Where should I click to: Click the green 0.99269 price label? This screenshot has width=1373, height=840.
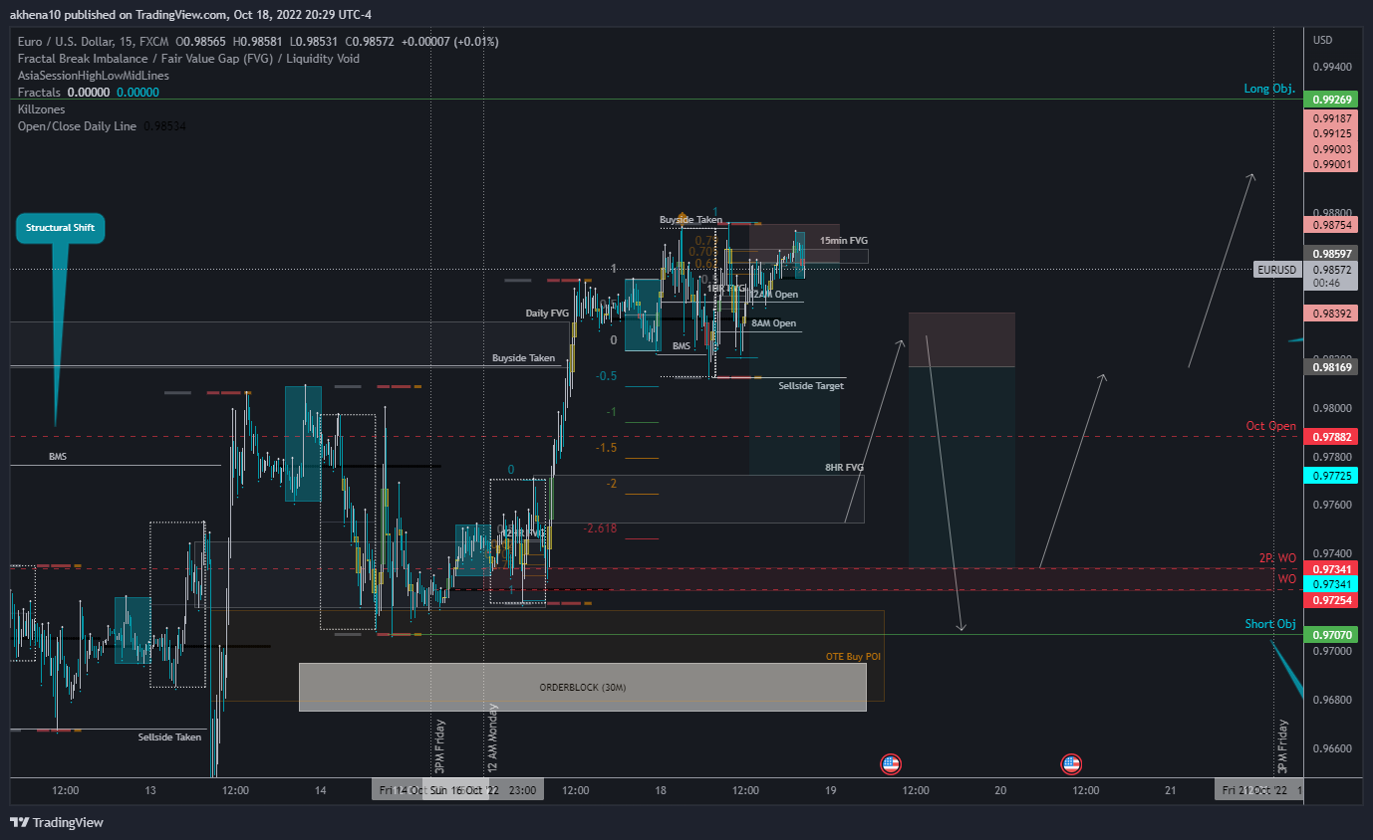click(1331, 100)
